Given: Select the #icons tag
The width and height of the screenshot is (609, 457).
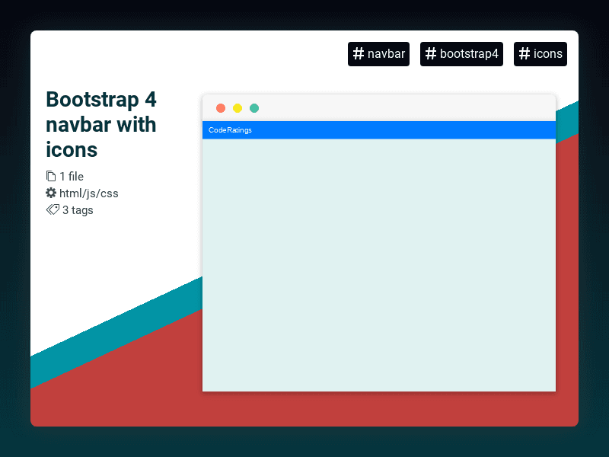Looking at the screenshot, I should click(540, 54).
